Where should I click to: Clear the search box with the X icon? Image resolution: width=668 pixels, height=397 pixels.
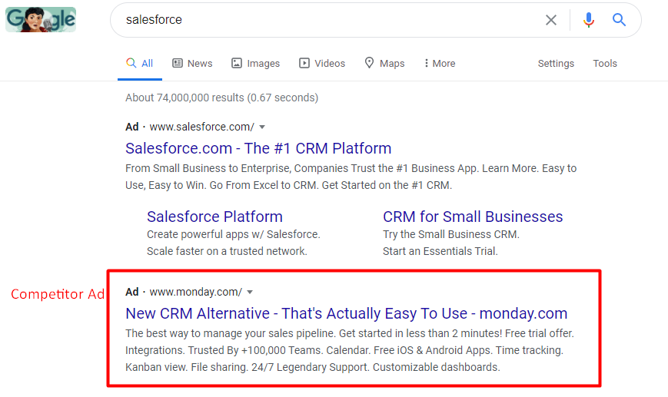(551, 20)
